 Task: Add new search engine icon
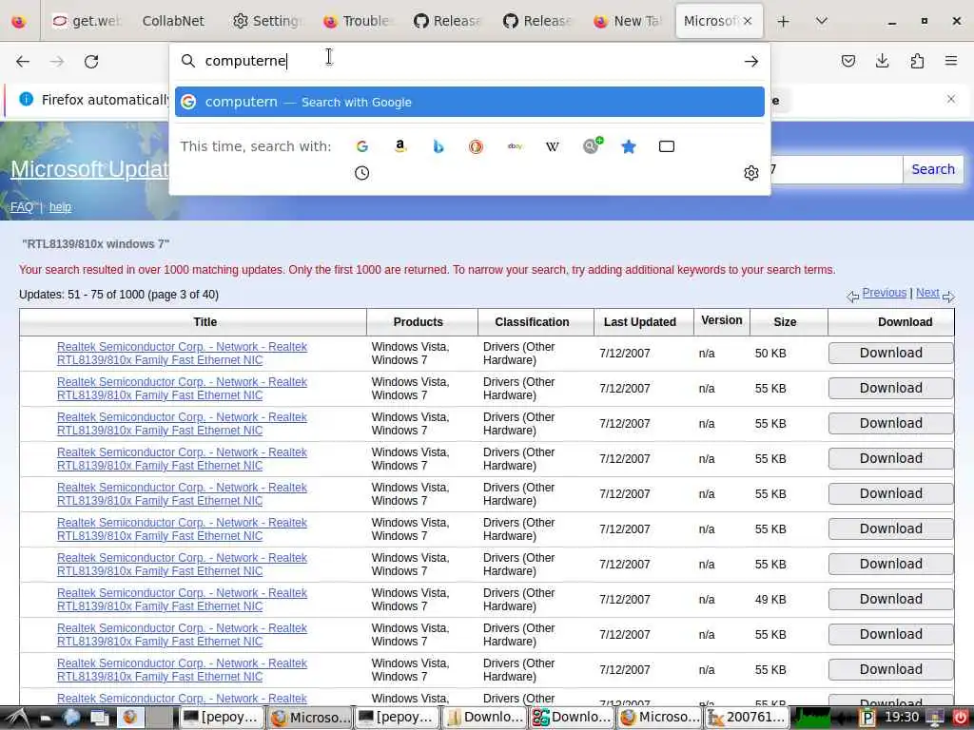click(592, 145)
